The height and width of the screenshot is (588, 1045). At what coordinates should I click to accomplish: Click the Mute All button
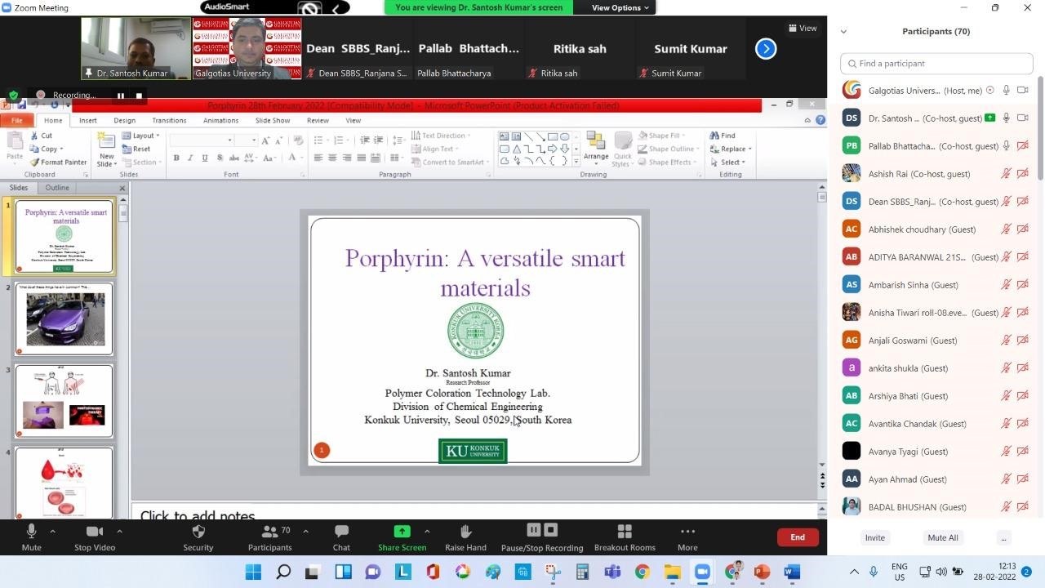point(942,537)
